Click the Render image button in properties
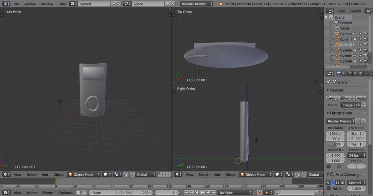 click(332, 98)
